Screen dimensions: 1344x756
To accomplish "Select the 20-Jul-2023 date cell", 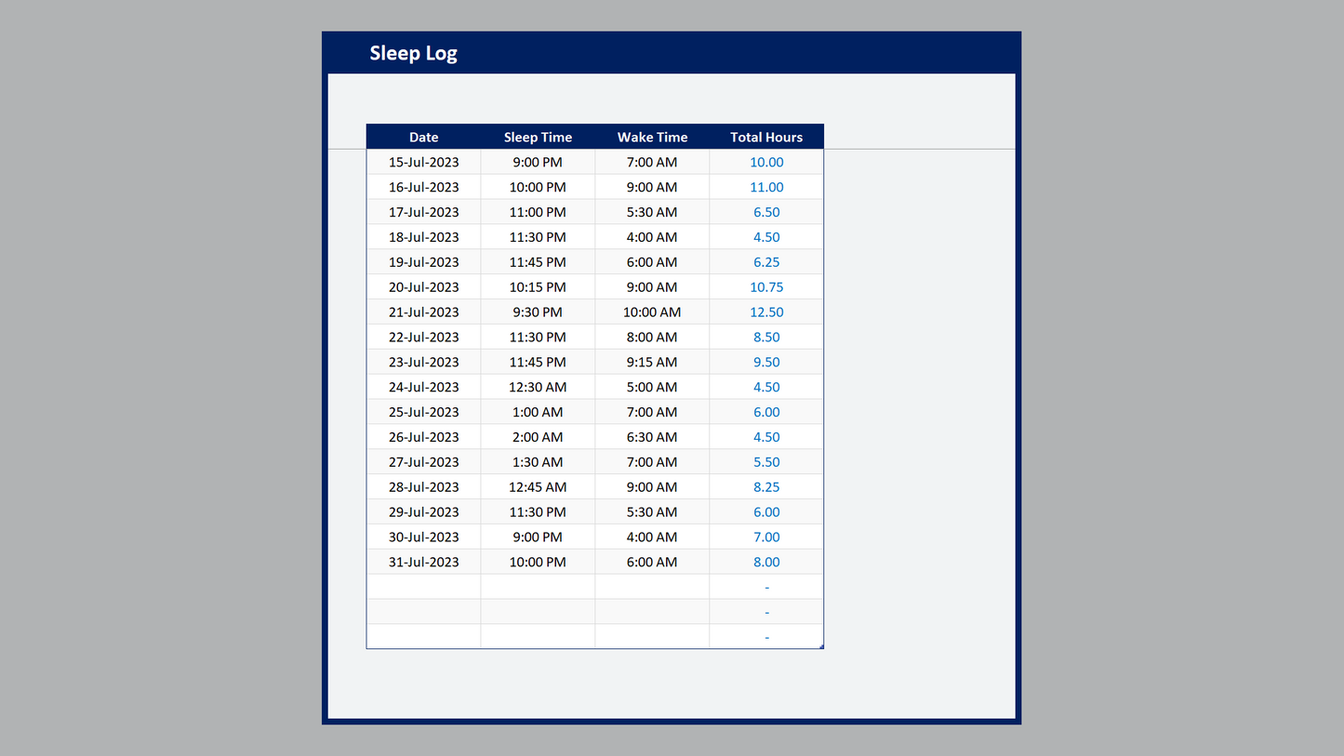I will 423,287.
